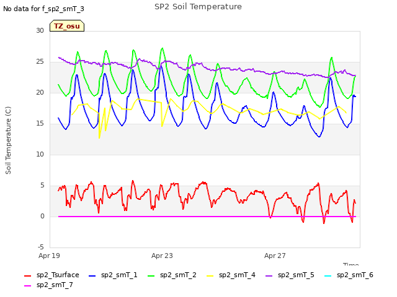Viewport: 397px width, 297px height.
Task: Click the Apr 23 x-axis tick label
Action: (162, 256)
